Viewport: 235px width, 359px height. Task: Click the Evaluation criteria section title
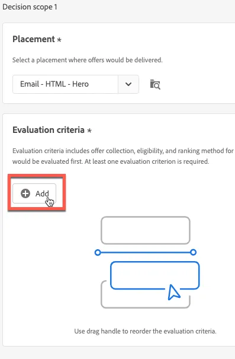point(49,130)
